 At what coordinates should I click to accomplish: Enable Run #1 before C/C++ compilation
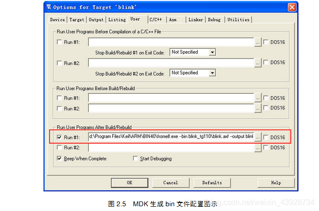pos(59,42)
